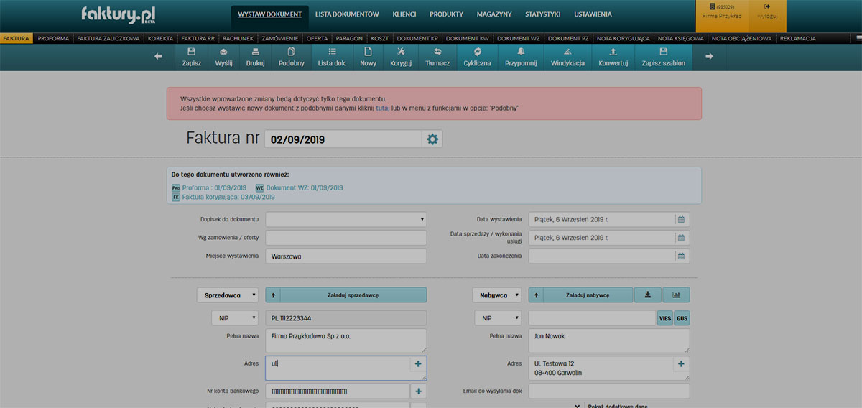Open calendar for Data wystawienia
This screenshot has height=408, width=862.
(x=682, y=219)
